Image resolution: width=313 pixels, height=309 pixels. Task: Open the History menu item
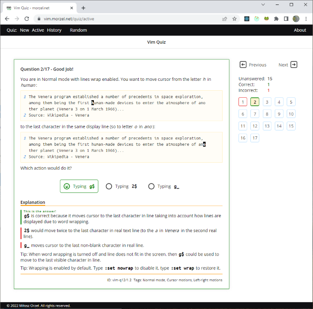(x=54, y=30)
